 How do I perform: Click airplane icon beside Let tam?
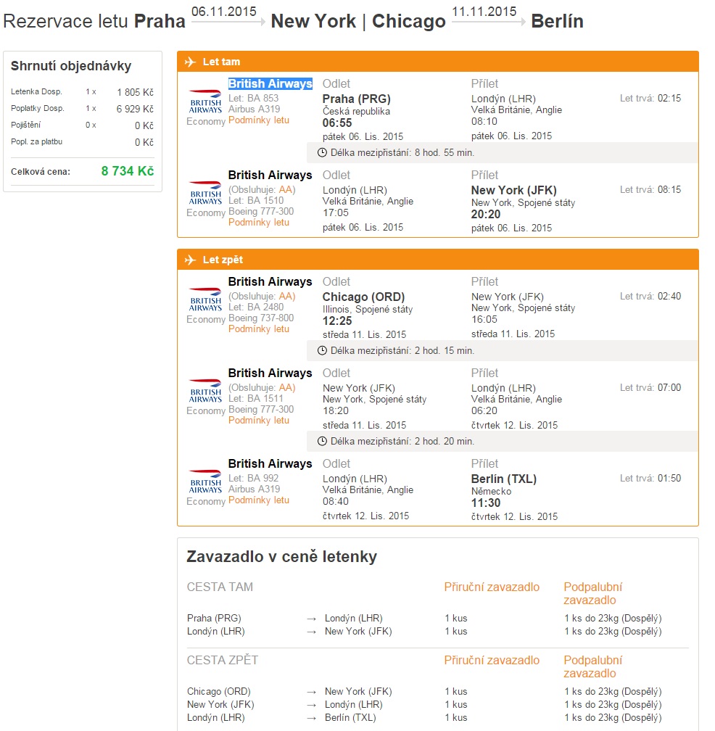(x=190, y=62)
